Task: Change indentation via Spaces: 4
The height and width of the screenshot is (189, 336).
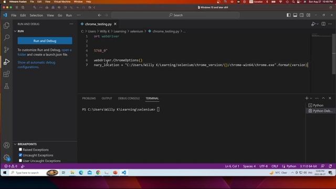Action: [x=249, y=166]
